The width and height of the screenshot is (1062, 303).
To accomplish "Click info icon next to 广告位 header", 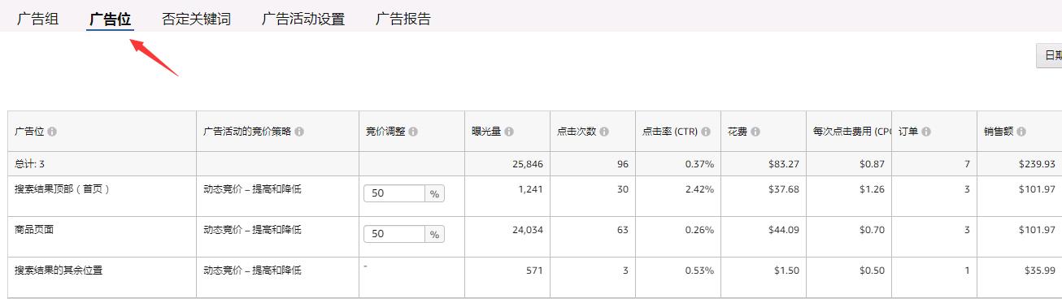I will click(x=52, y=132).
